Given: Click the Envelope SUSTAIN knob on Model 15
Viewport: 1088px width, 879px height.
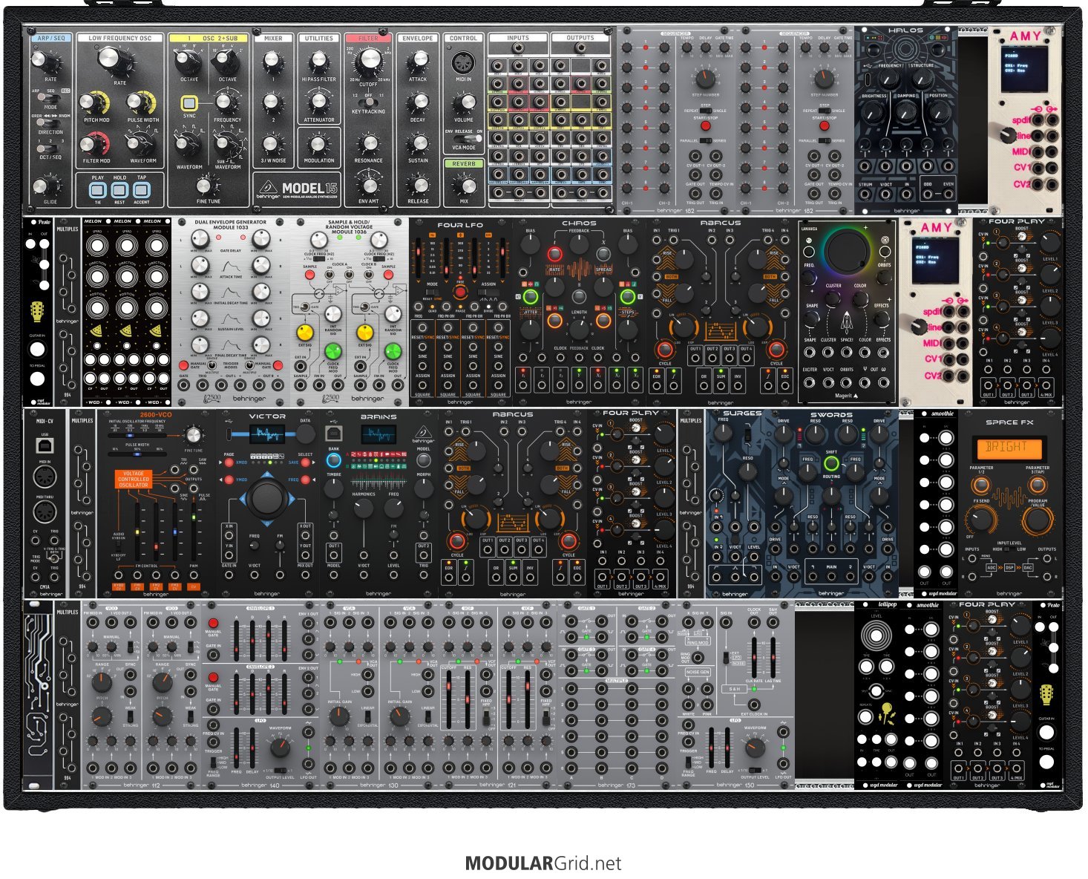Looking at the screenshot, I should pyautogui.click(x=418, y=145).
